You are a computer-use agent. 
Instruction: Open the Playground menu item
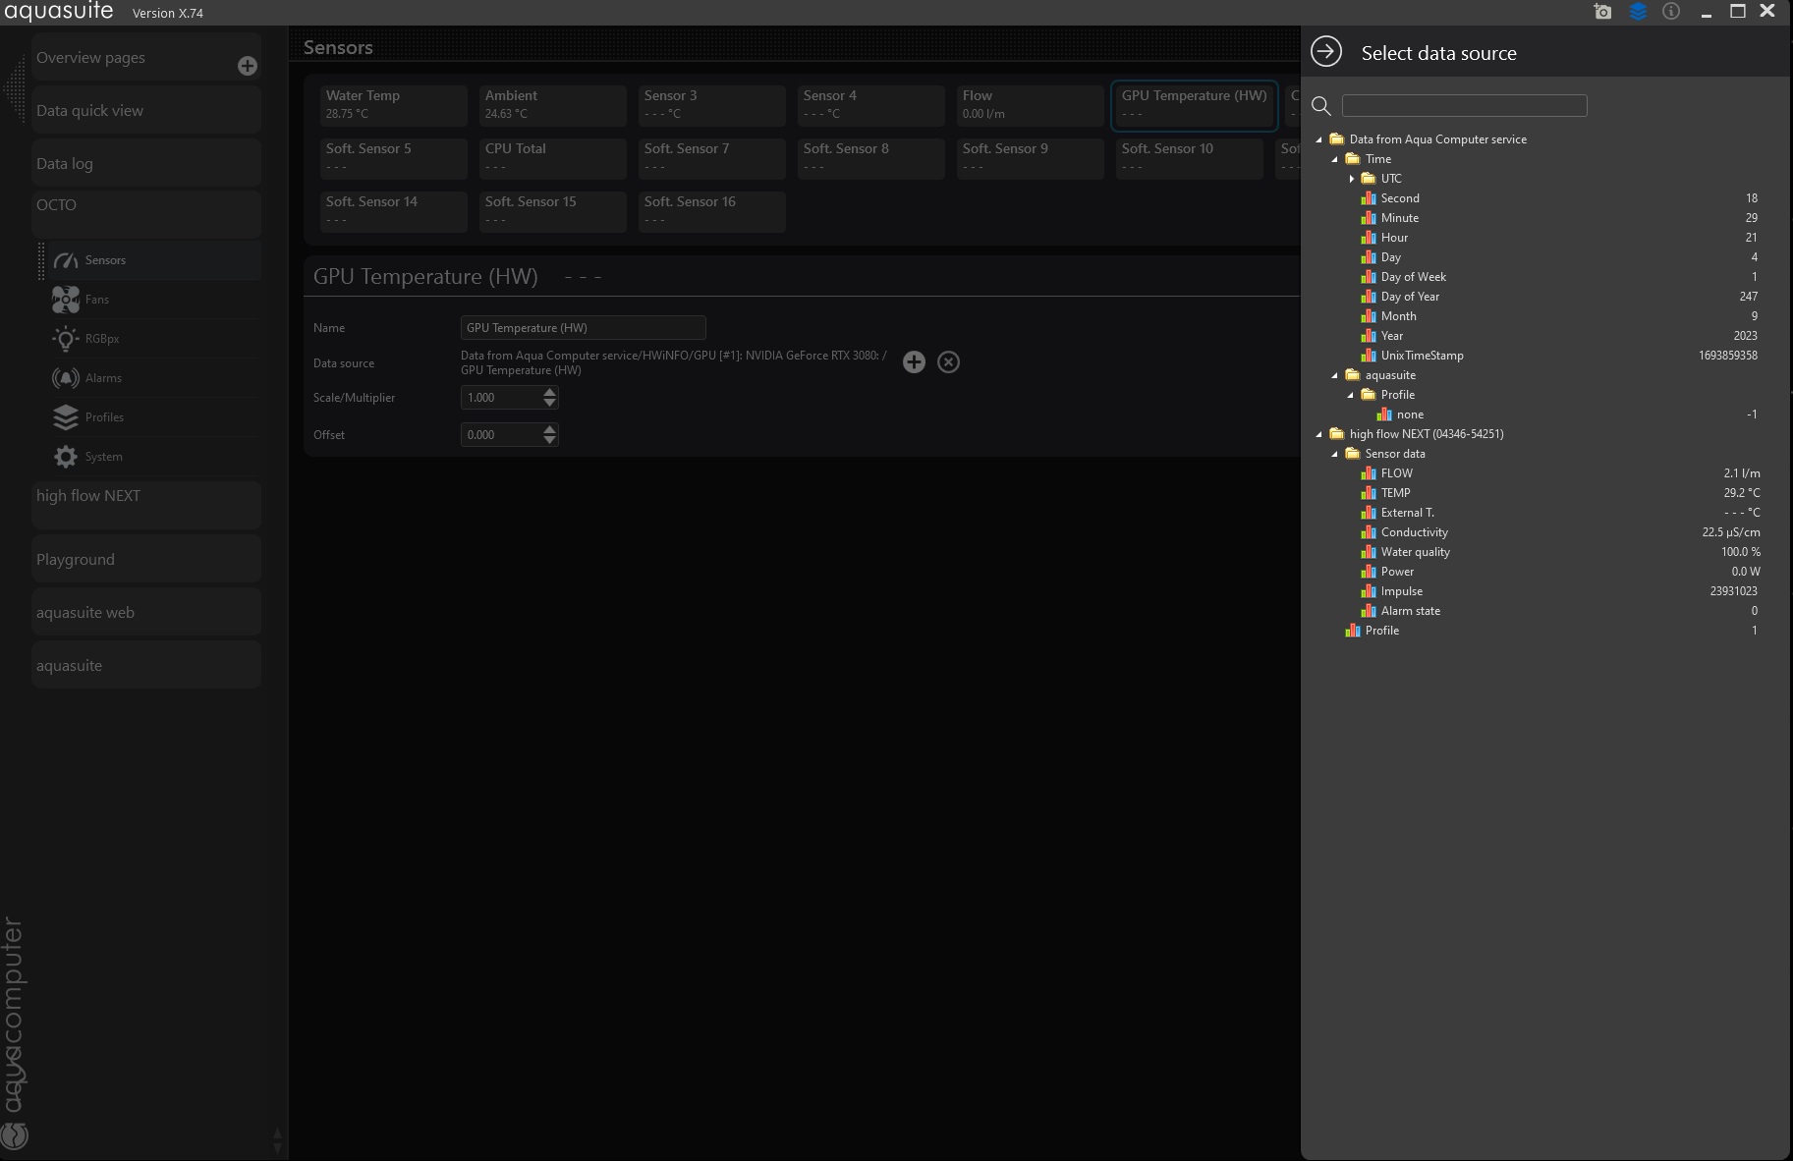(76, 560)
